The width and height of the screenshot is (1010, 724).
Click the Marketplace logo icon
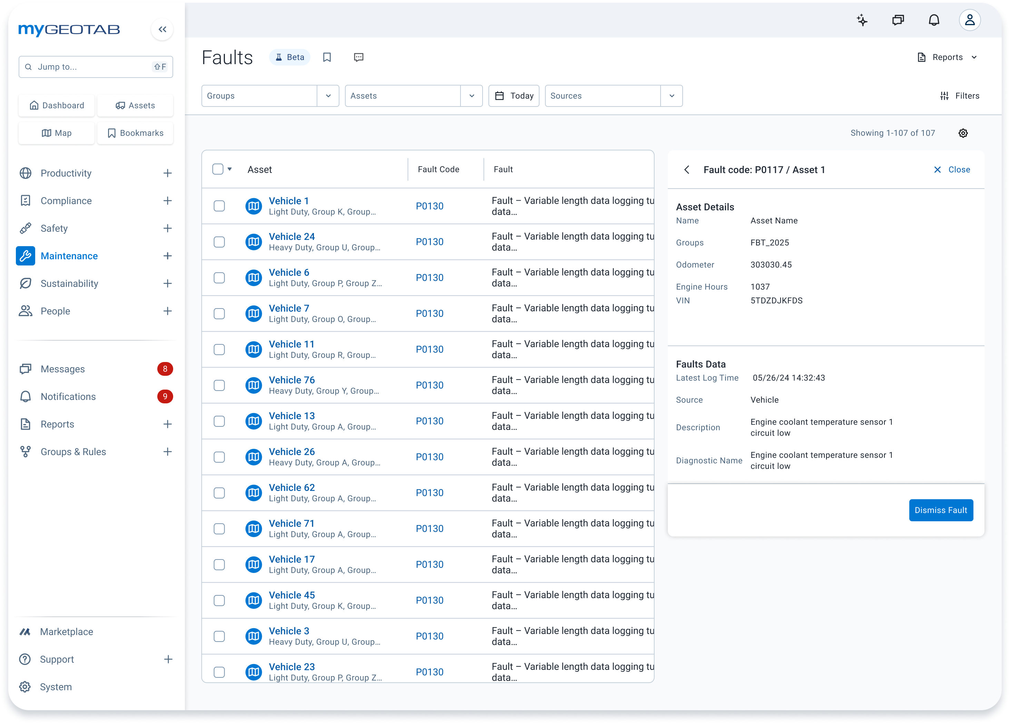(25, 632)
